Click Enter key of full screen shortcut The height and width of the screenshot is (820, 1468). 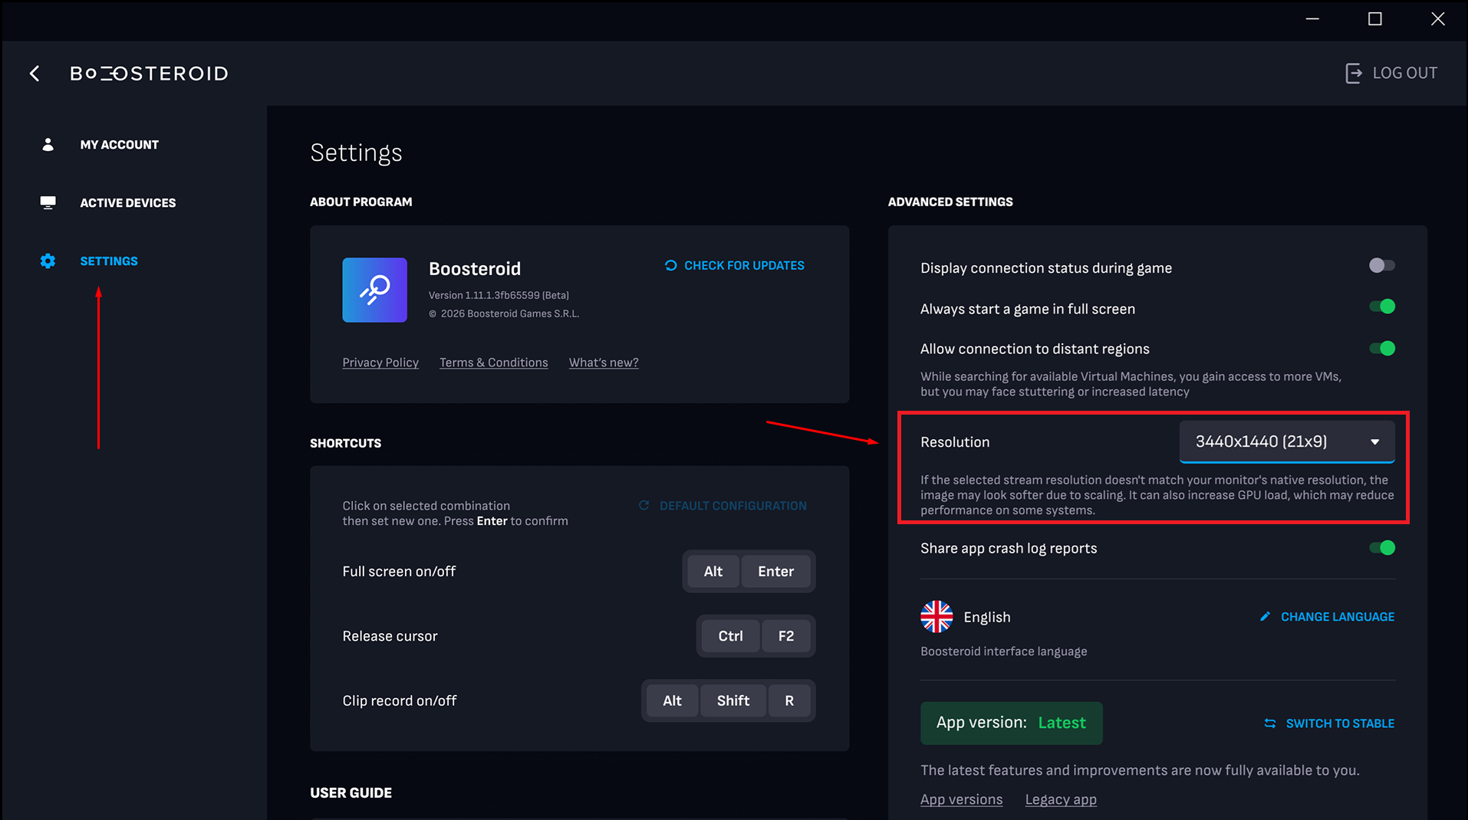(x=775, y=571)
